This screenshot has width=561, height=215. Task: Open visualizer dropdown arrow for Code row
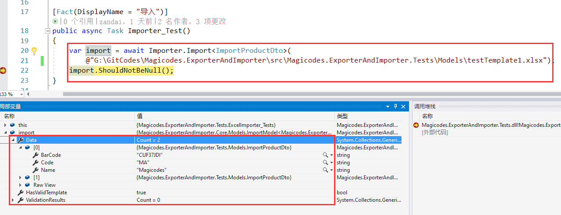[331, 163]
